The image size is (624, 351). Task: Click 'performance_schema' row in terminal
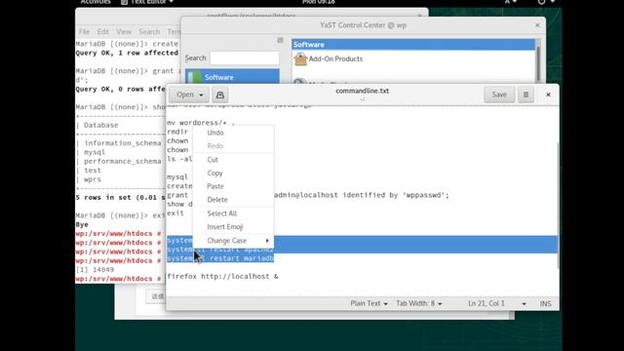123,161
